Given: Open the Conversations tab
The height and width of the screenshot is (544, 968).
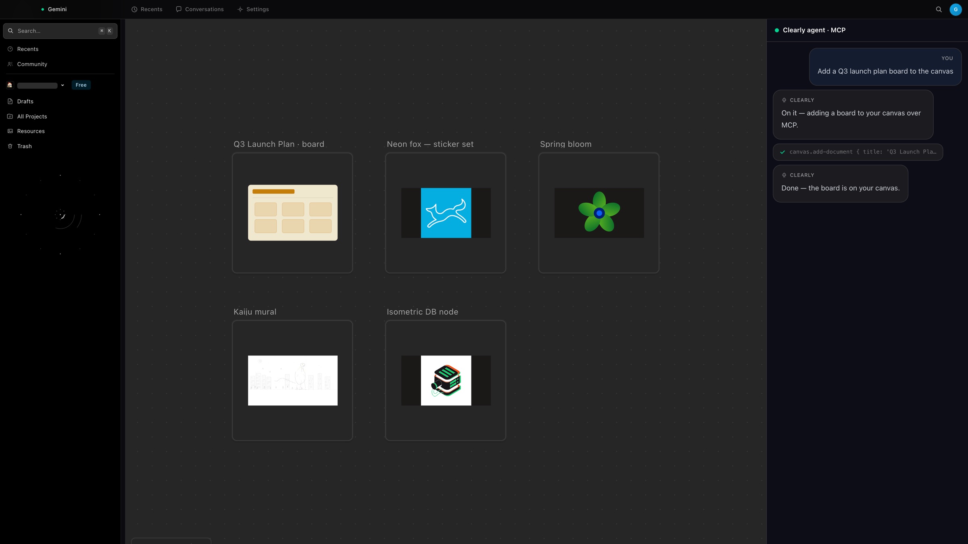Looking at the screenshot, I should (200, 9).
